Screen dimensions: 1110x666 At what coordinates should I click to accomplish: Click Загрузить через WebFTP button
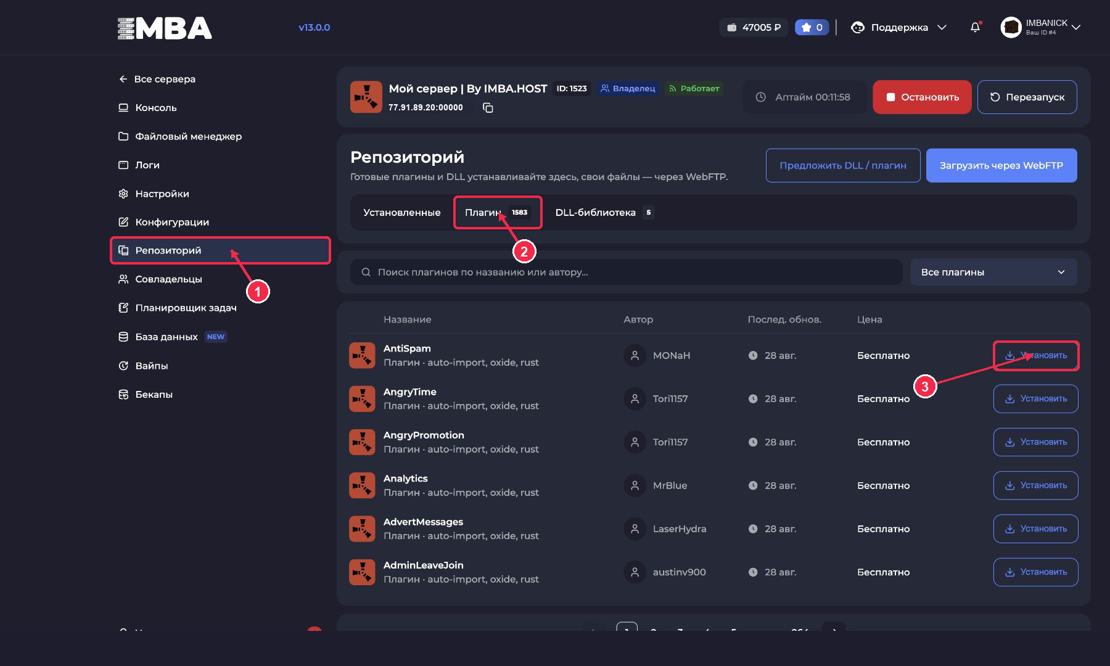coord(1001,165)
